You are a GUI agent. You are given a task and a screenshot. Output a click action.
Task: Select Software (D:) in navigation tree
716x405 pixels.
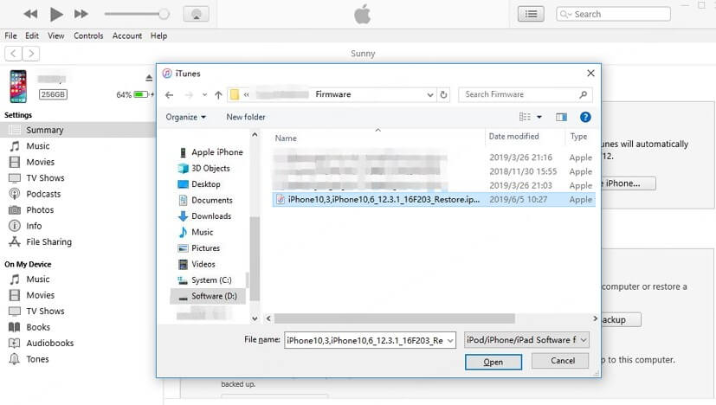point(213,296)
